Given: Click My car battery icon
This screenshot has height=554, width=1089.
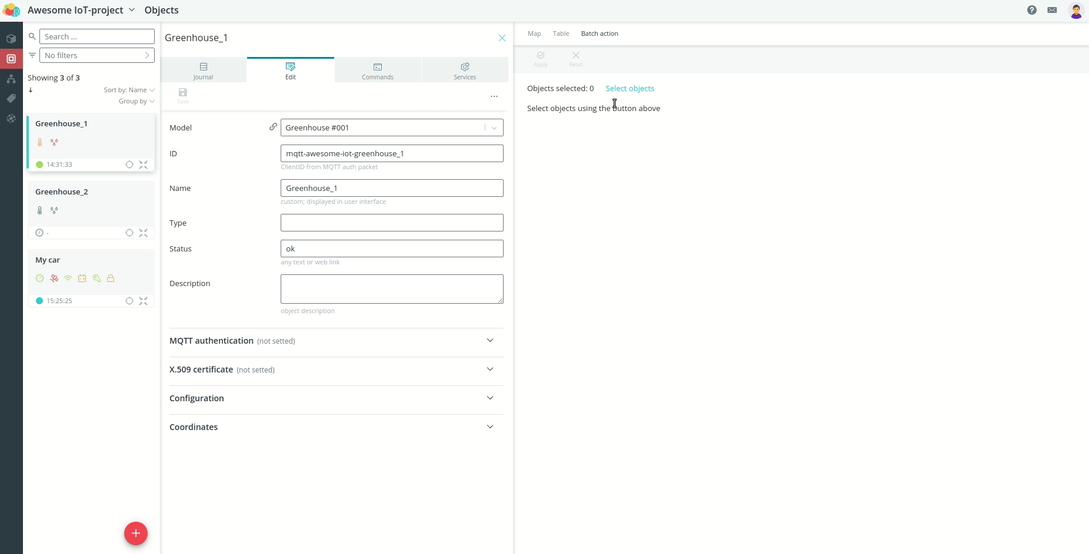Looking at the screenshot, I should 82,278.
